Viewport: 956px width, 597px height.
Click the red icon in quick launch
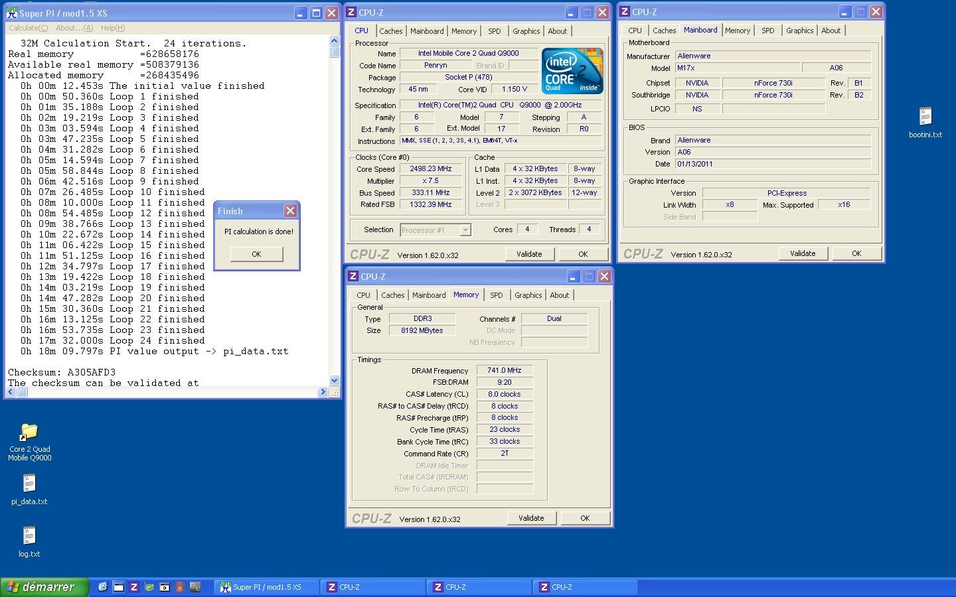179,587
